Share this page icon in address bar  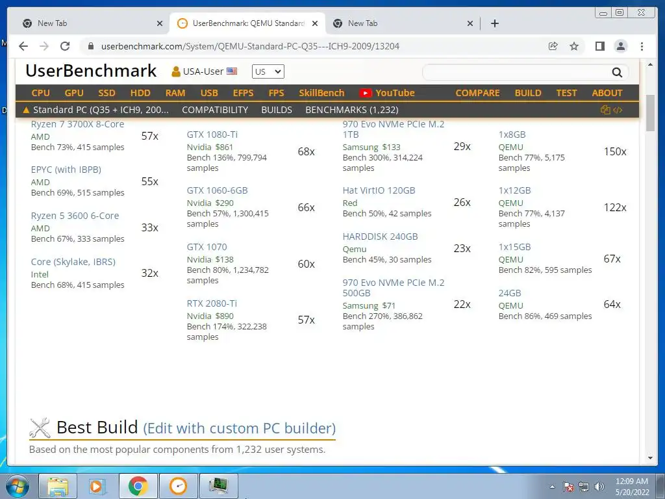(553, 46)
